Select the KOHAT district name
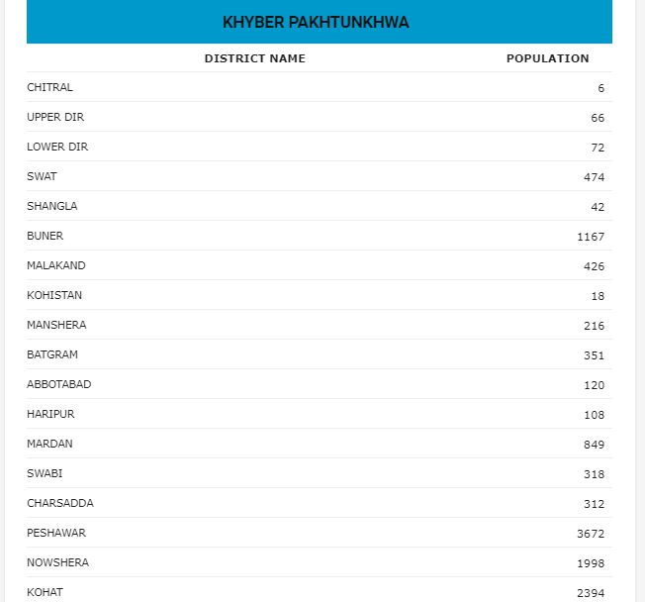 [x=45, y=592]
